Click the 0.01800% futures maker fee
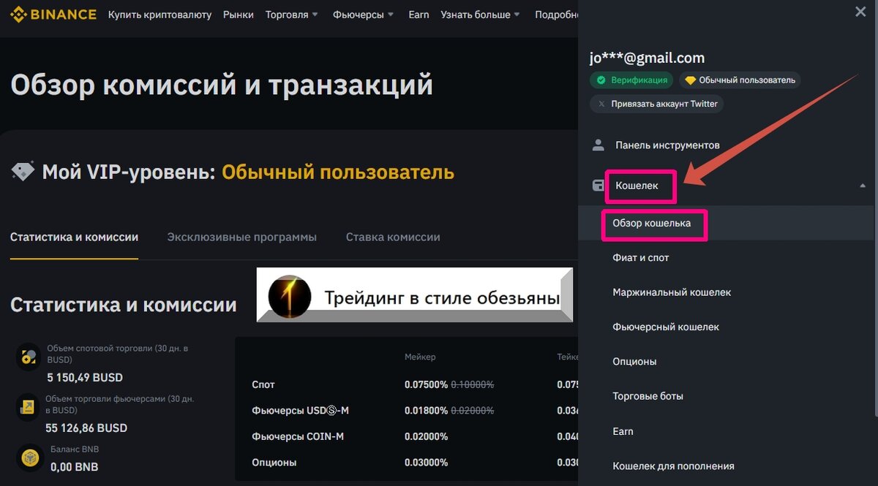Image resolution: width=878 pixels, height=486 pixels. tap(427, 411)
